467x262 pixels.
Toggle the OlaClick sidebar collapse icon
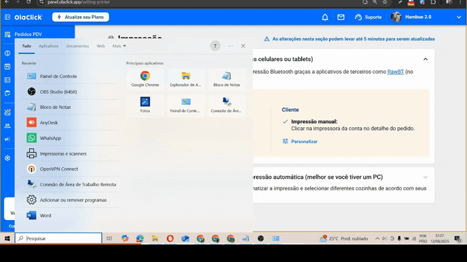pyautogui.click(x=7, y=17)
